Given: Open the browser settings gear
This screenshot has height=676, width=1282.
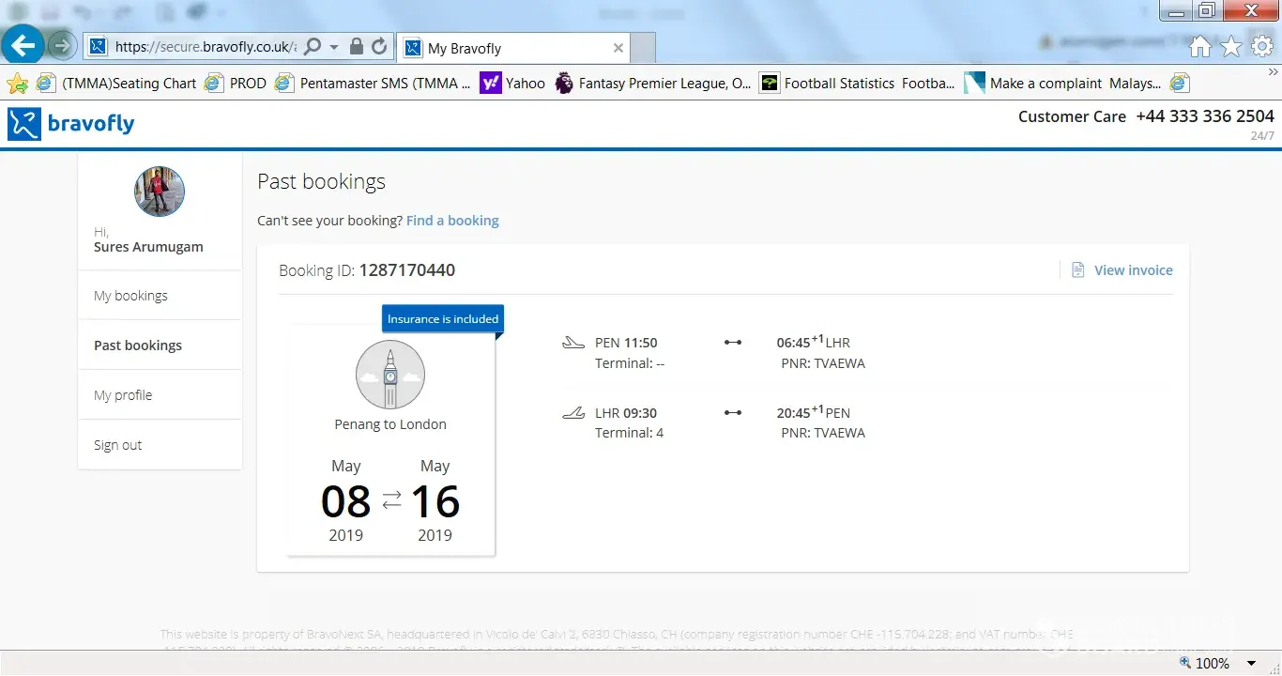Looking at the screenshot, I should pos(1261,47).
